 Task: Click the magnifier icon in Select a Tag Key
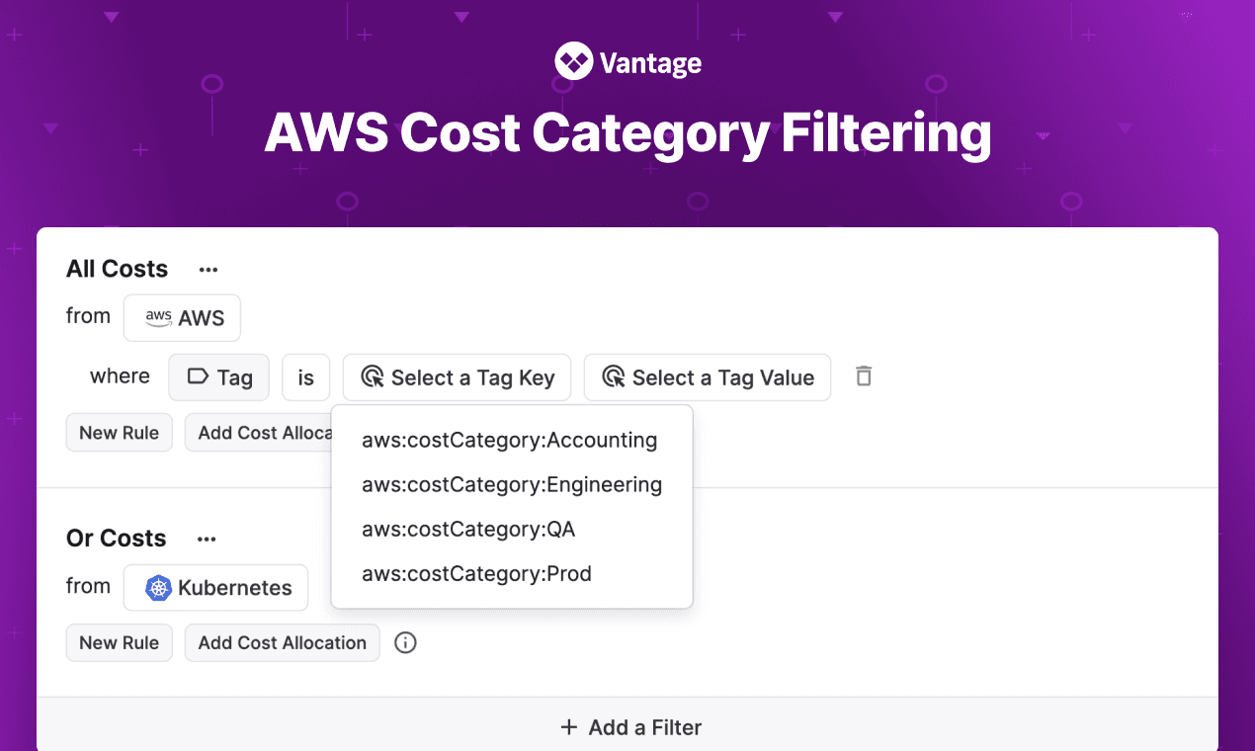(x=371, y=376)
